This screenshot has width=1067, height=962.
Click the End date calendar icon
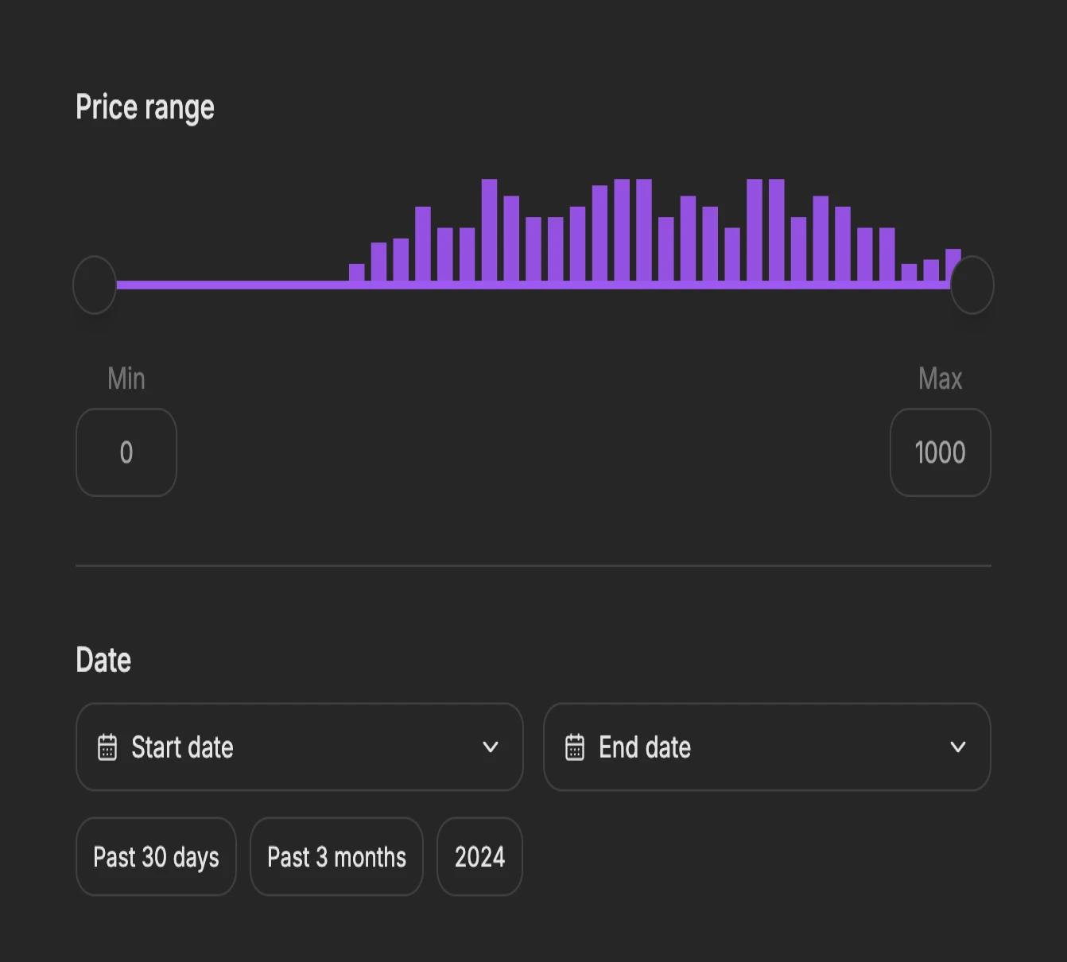575,747
